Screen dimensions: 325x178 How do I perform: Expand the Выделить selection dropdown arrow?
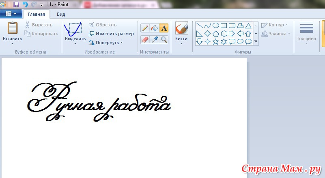click(x=75, y=43)
